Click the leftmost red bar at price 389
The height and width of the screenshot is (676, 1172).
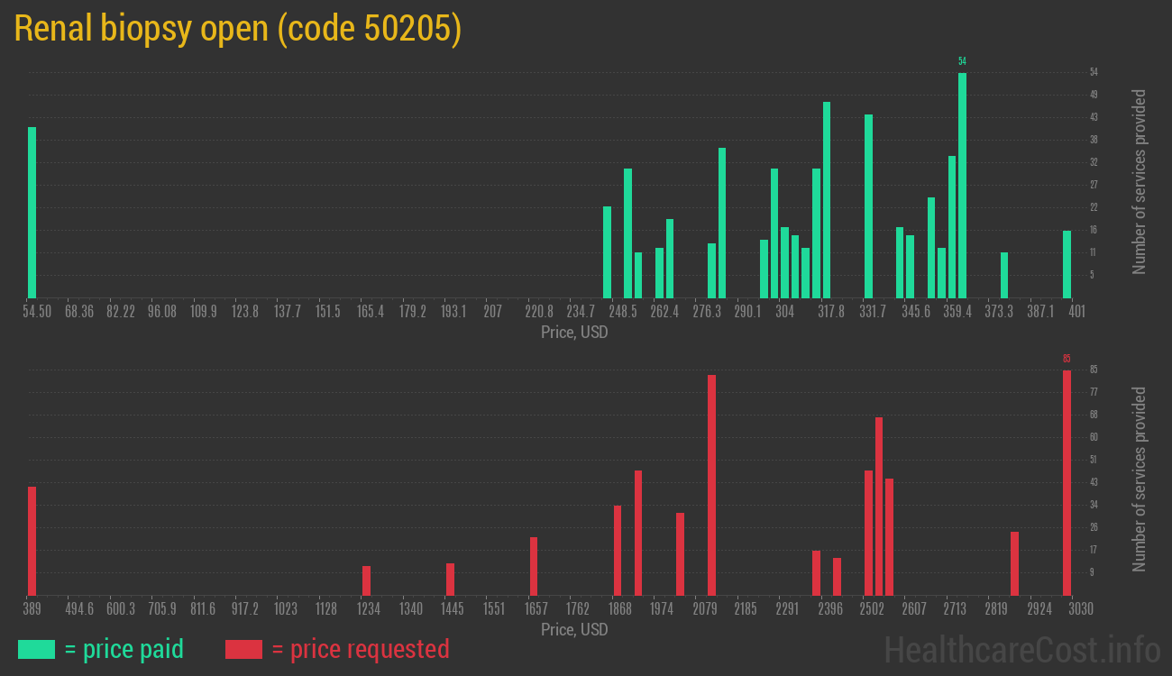tap(32, 541)
